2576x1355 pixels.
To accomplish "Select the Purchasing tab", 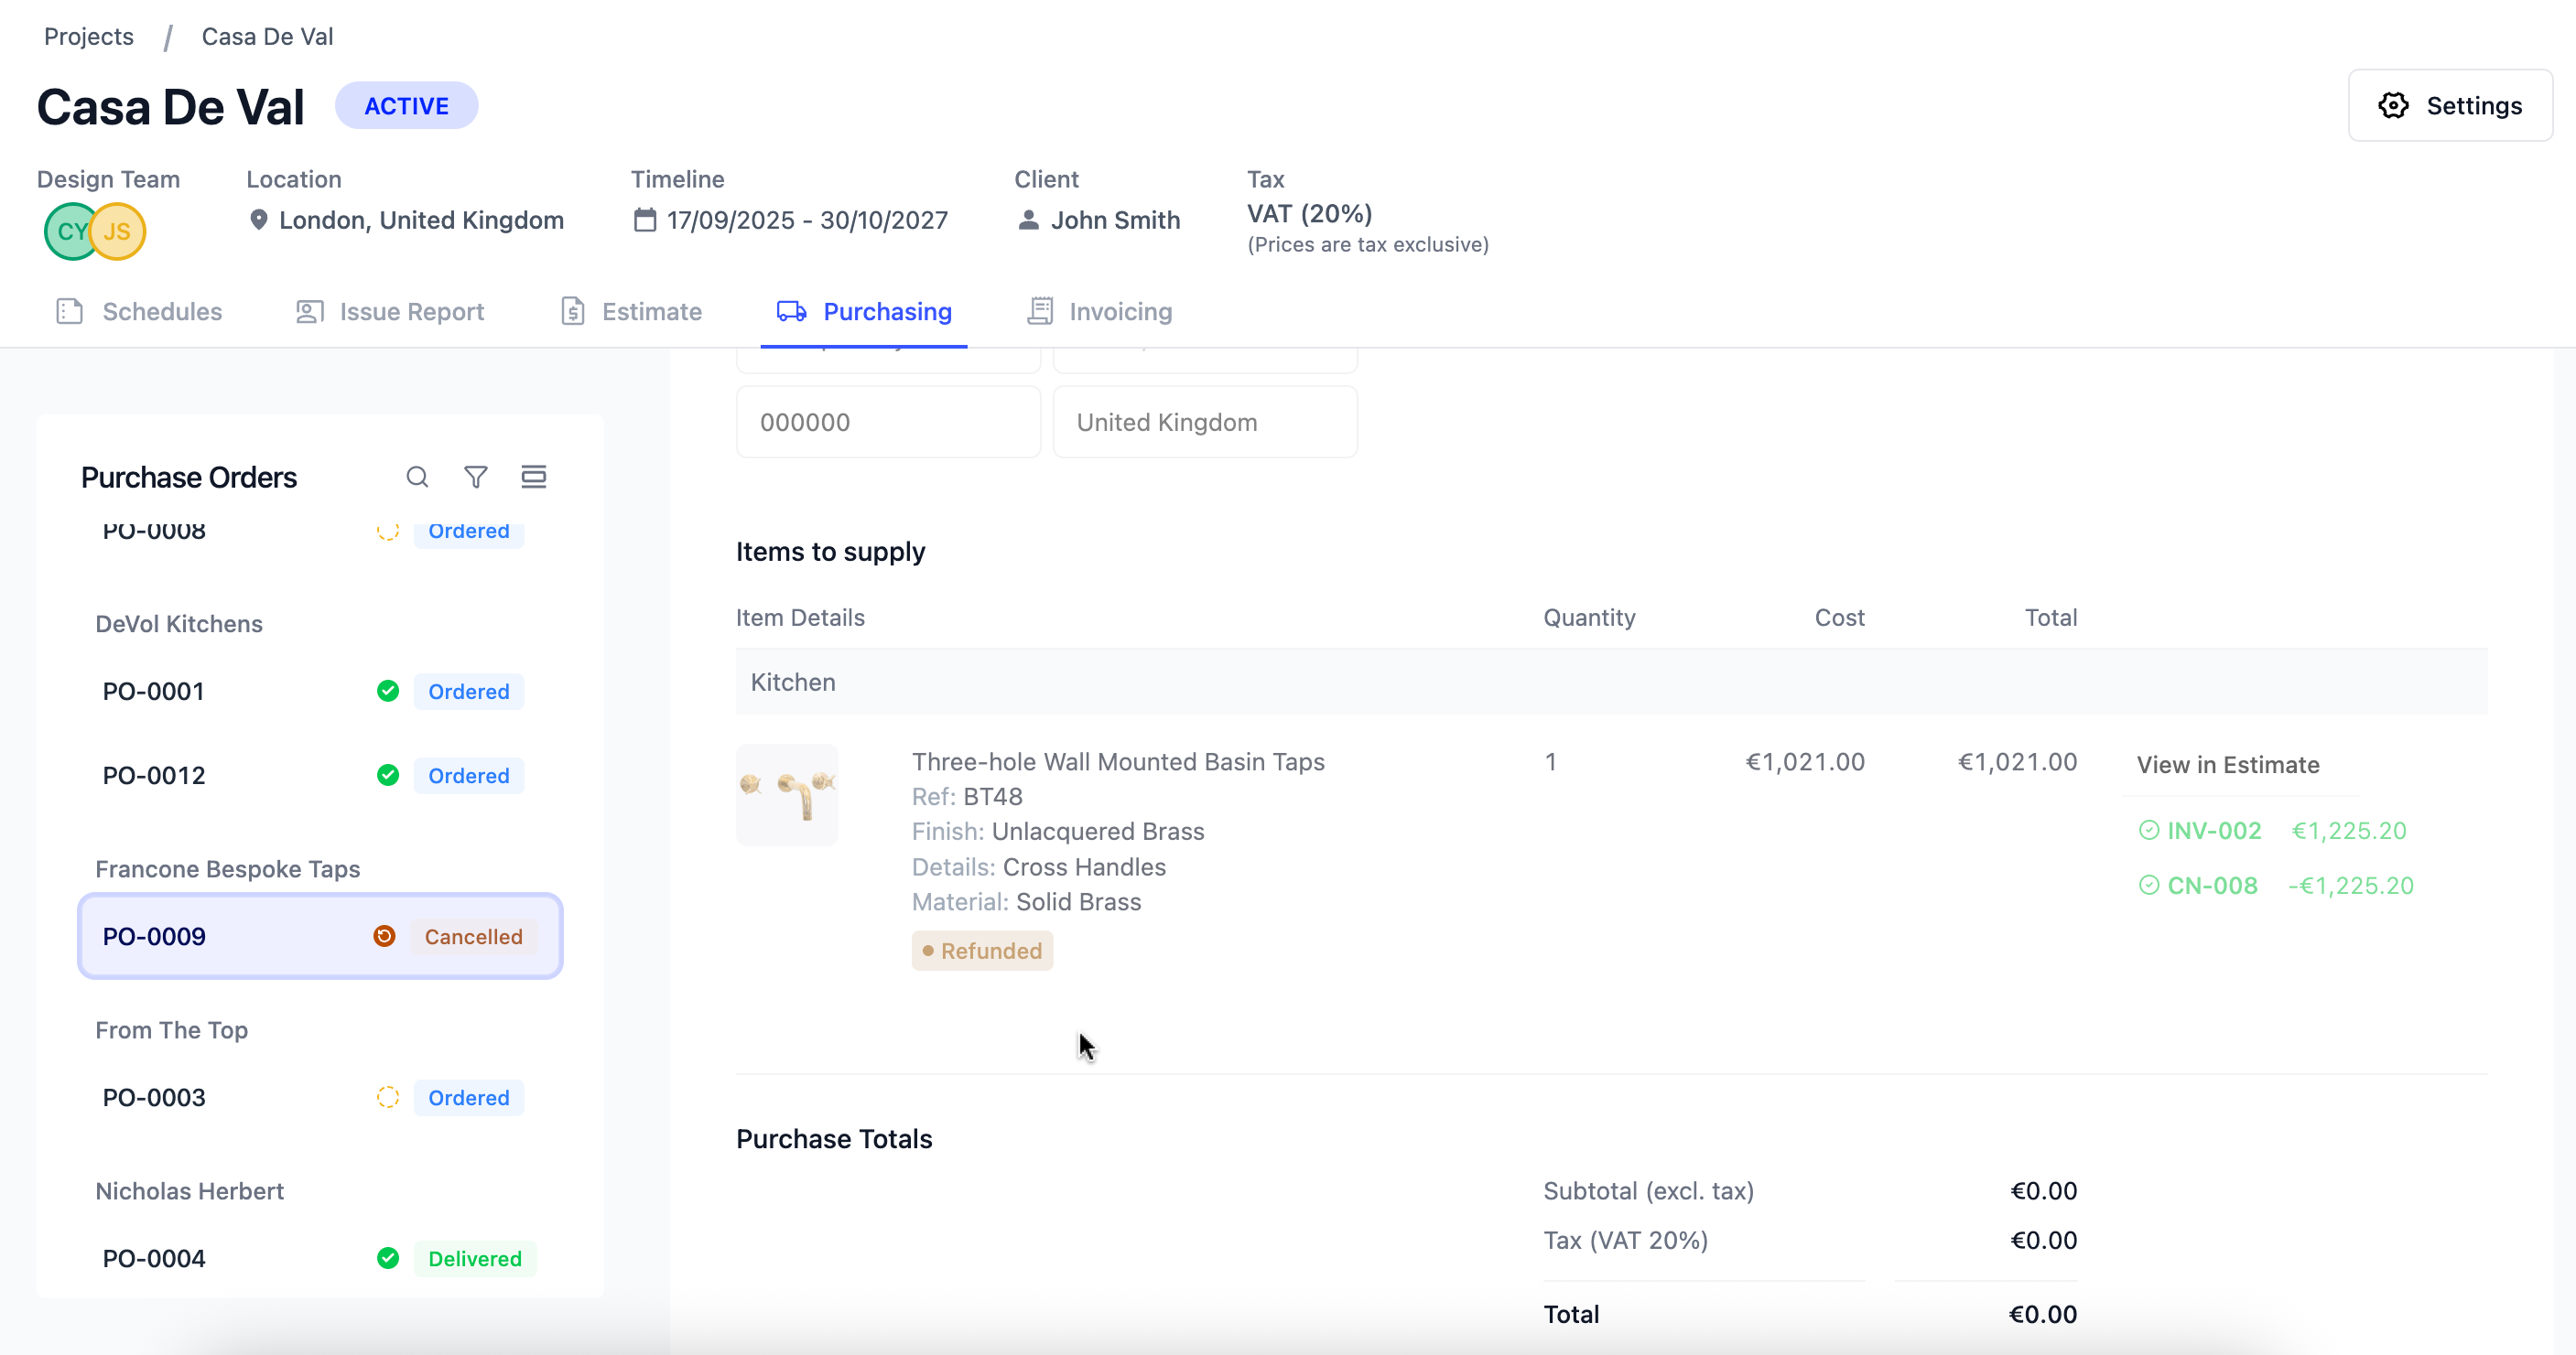I will click(x=864, y=312).
